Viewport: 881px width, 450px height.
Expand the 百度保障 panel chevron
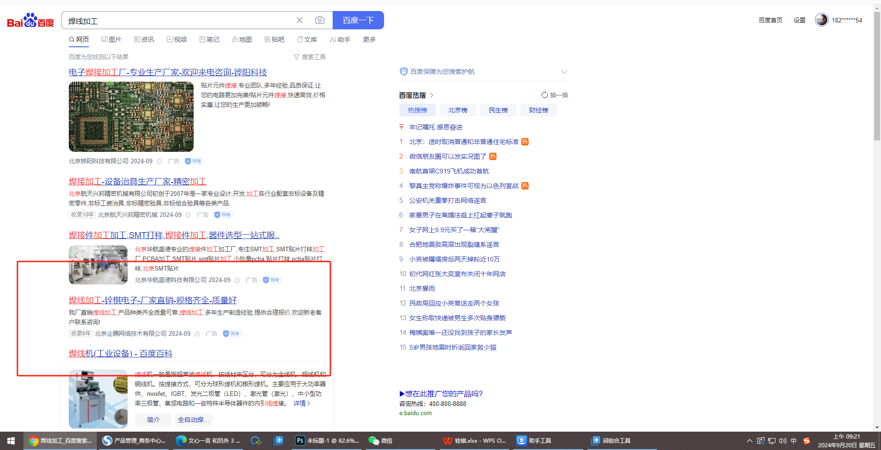click(x=564, y=72)
